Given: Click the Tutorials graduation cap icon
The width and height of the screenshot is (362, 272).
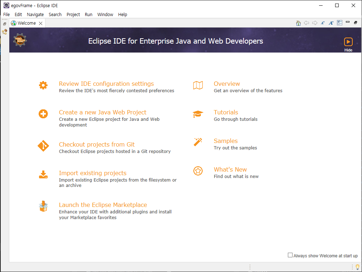Looking at the screenshot, I should click(198, 114).
